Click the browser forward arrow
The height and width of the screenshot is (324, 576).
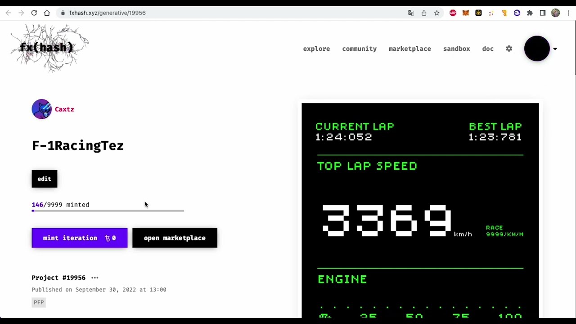tap(21, 13)
